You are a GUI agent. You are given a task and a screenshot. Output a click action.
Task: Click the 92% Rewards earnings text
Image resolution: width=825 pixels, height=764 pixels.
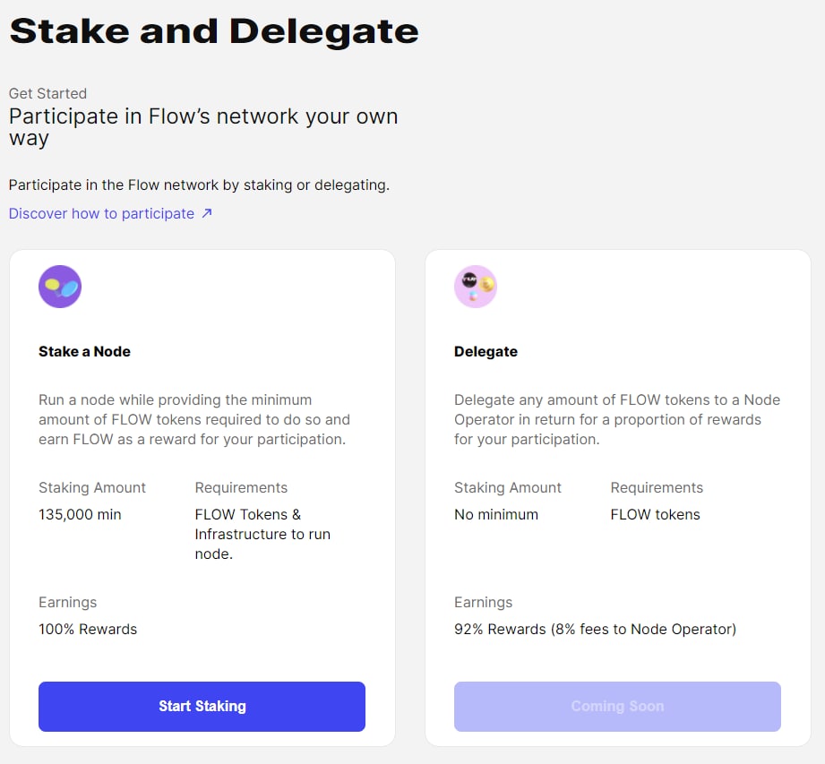[x=595, y=630]
